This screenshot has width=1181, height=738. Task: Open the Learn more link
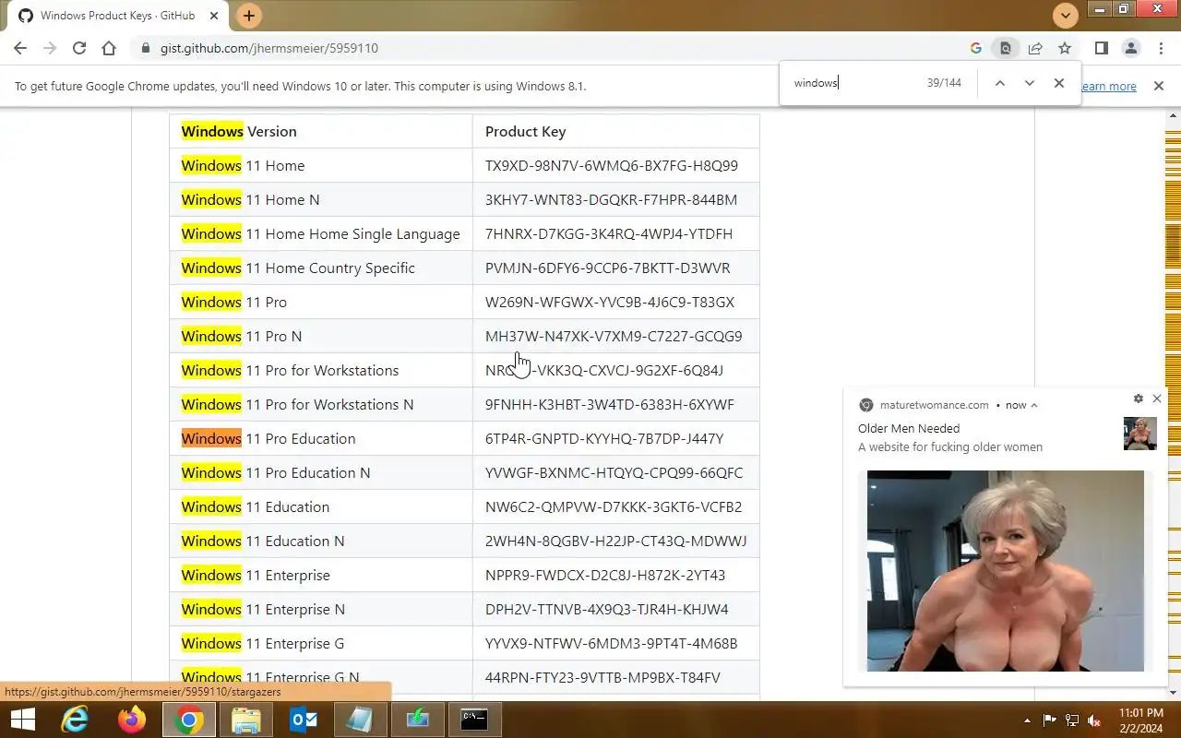1109,86
